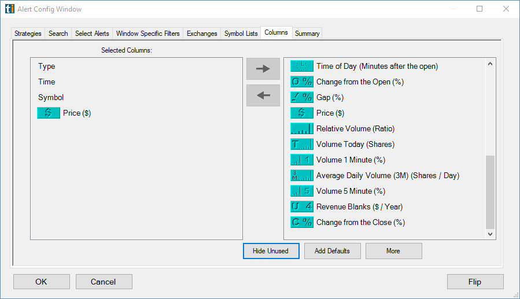The image size is (520, 299).
Task: Click the scroll down arrow of column list
Action: coord(490,234)
